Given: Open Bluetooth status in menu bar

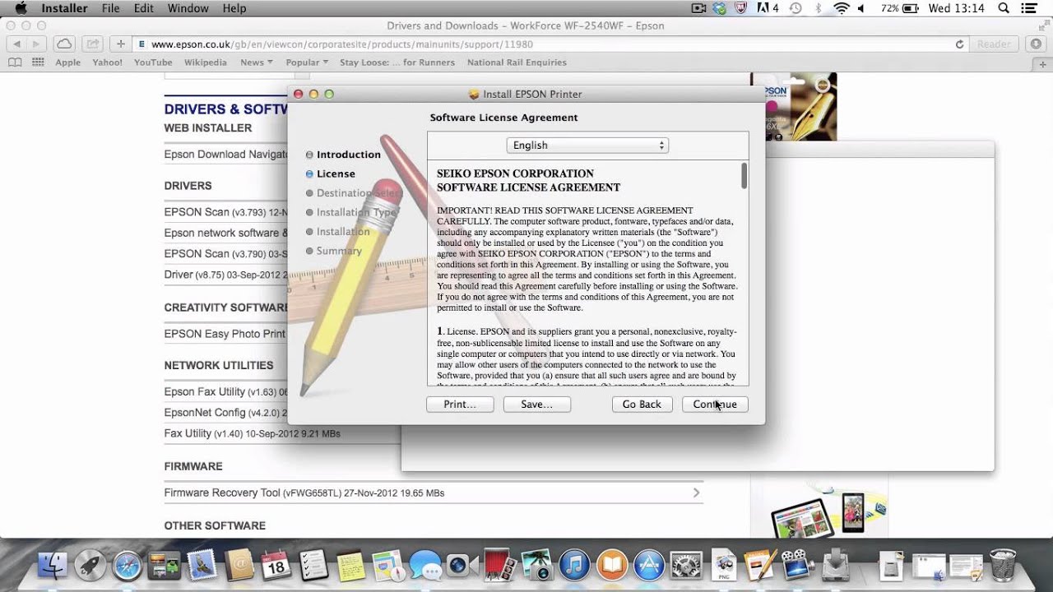Looking at the screenshot, I should (x=818, y=8).
